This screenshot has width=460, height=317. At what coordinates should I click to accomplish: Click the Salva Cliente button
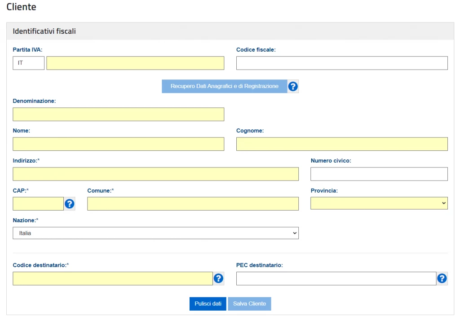249,304
